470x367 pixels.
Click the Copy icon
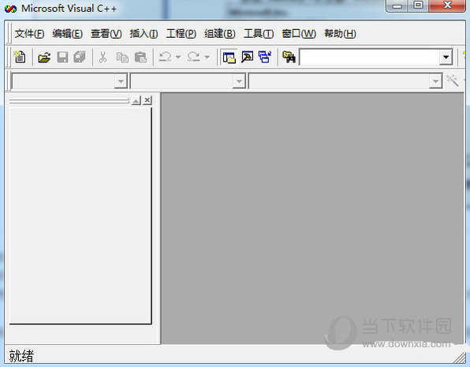tap(122, 58)
